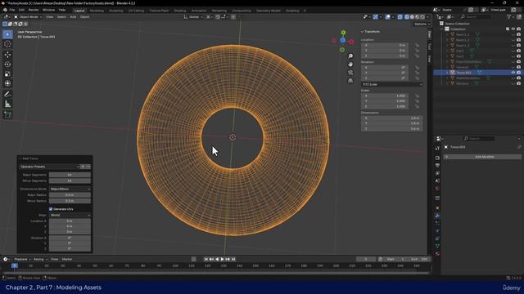
Task: Open the Object Mode dropdown
Action: click(28, 16)
